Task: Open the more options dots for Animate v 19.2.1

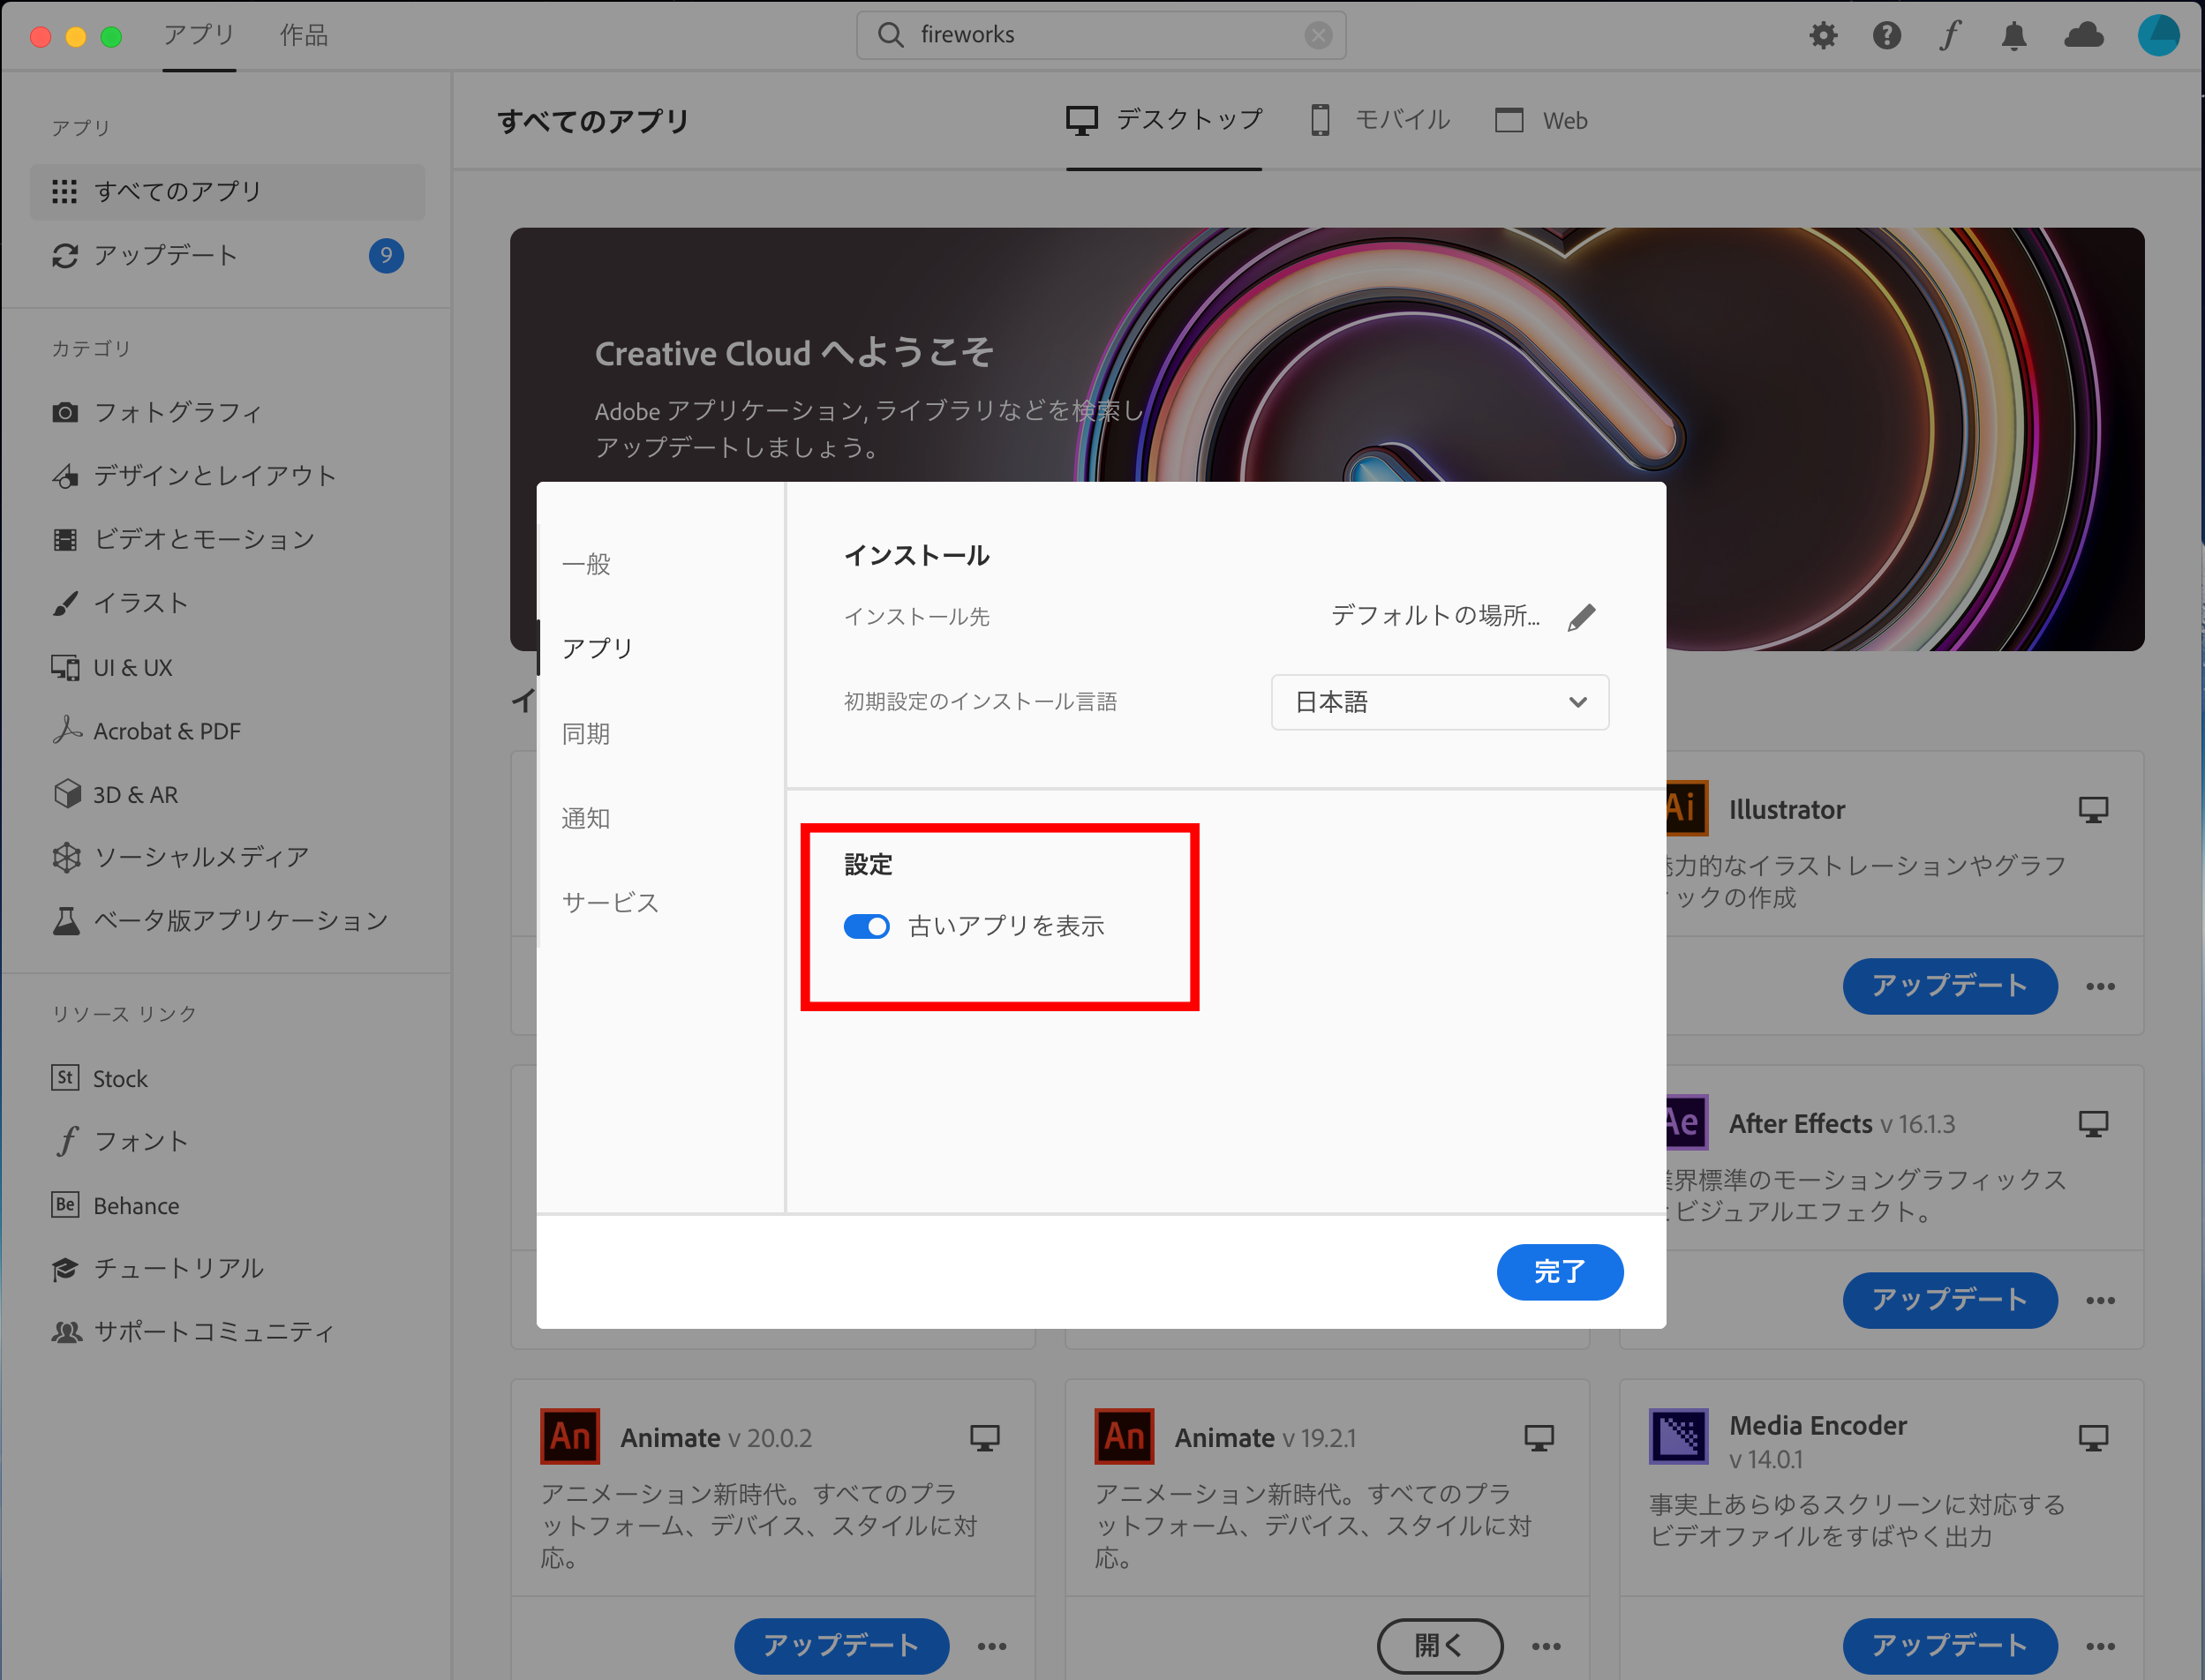Action: point(1546,1646)
